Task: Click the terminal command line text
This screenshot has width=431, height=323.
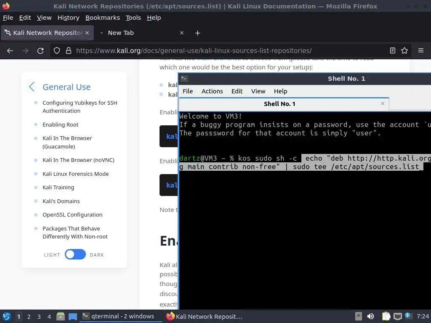Action: (305, 162)
